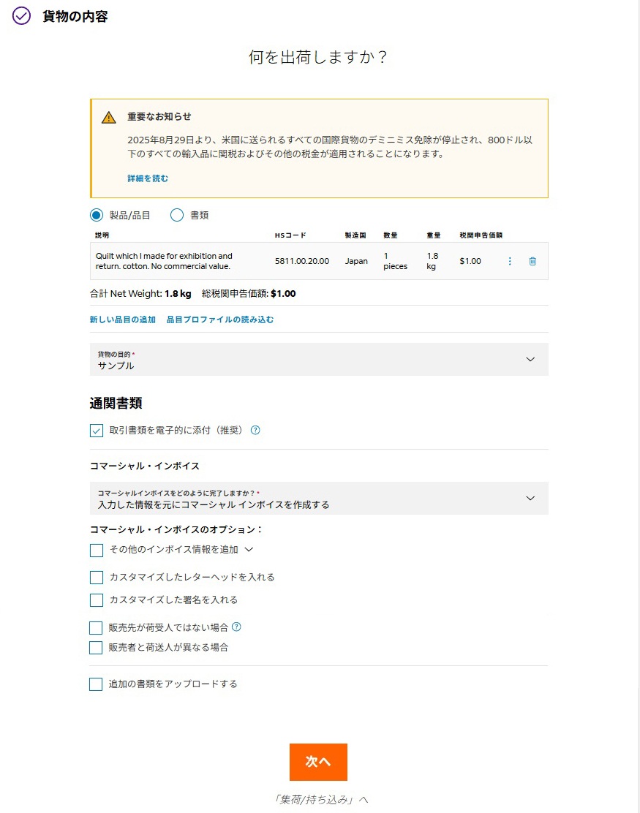Click the warning triangle icon in notice
The width and height of the screenshot is (640, 813).
click(x=109, y=117)
